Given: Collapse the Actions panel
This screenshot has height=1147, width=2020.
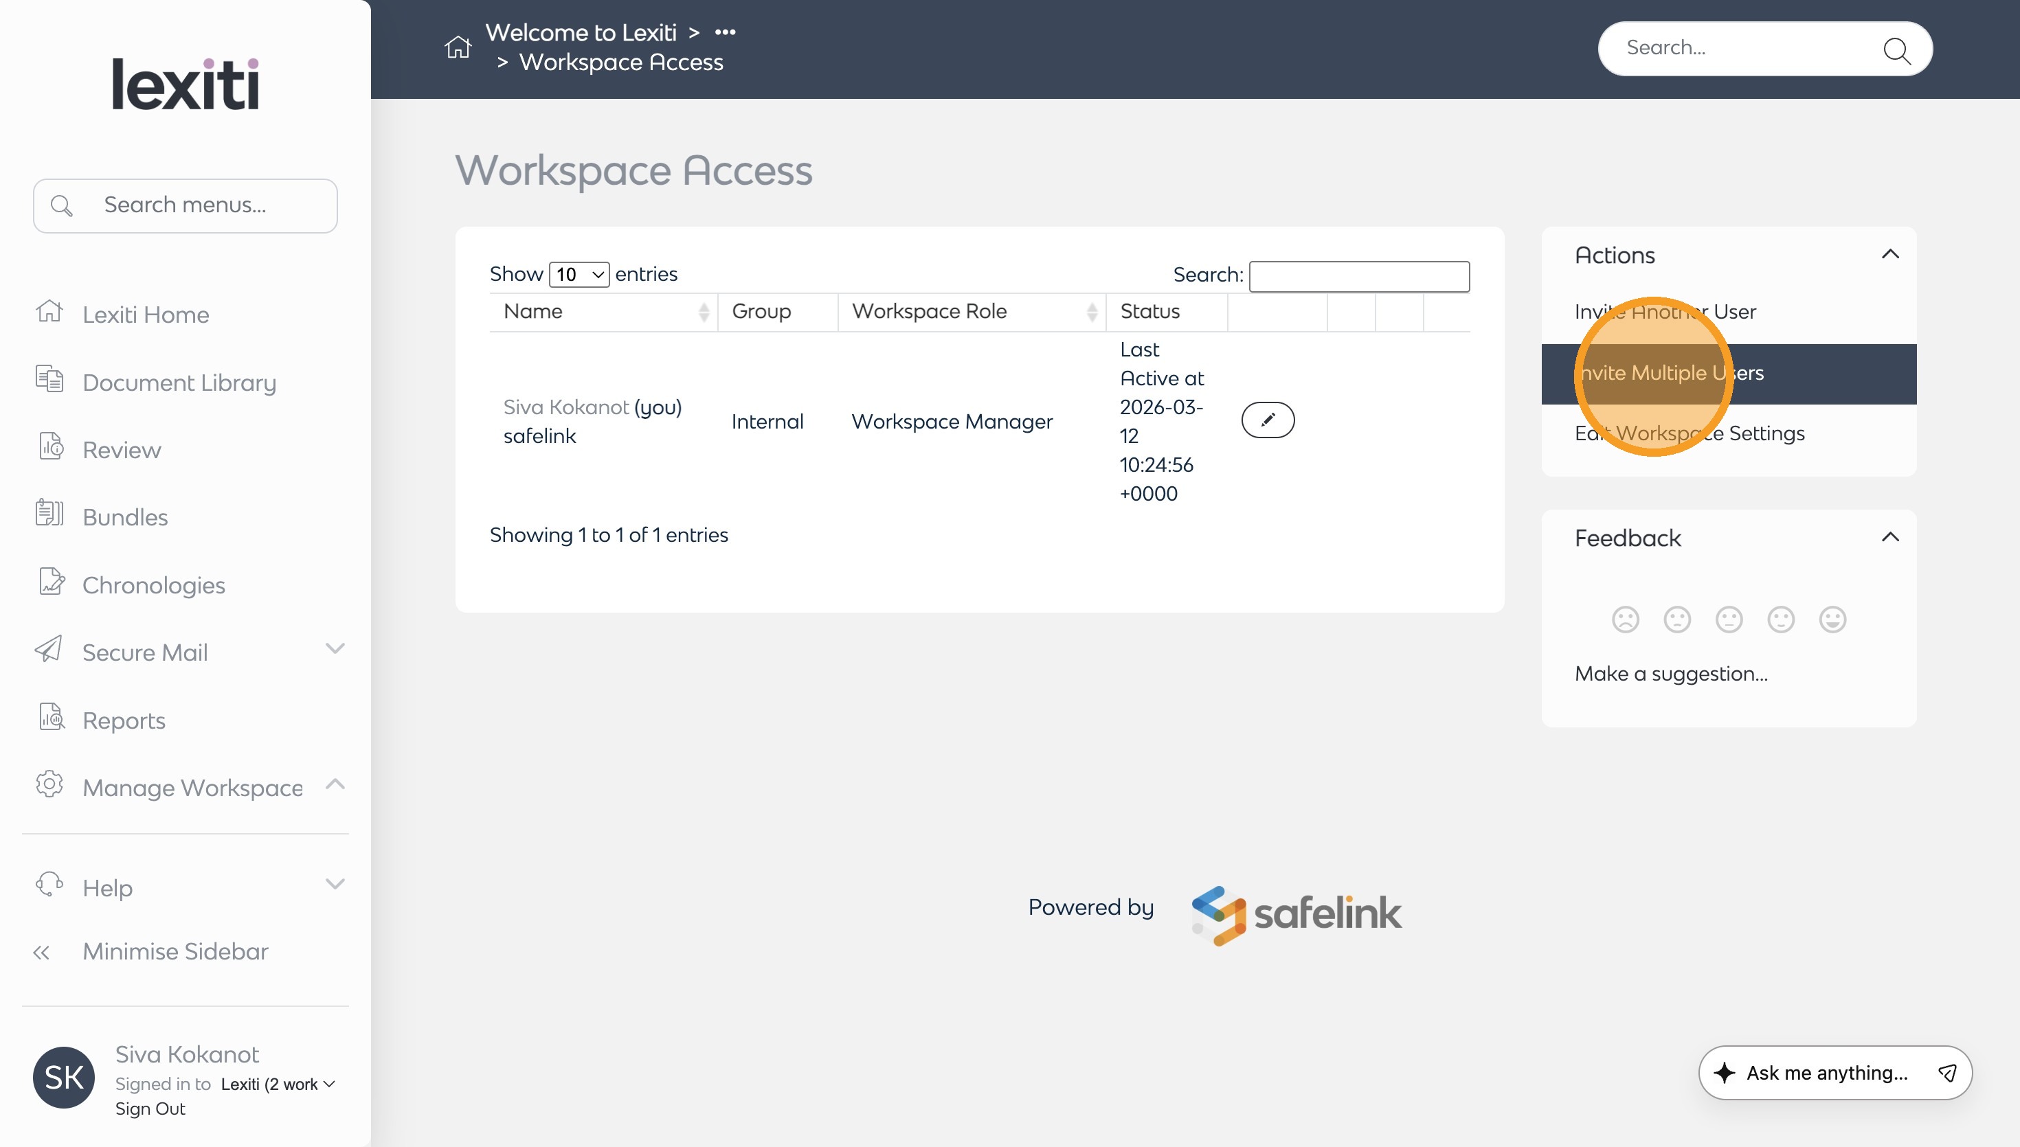Looking at the screenshot, I should click(x=1889, y=254).
